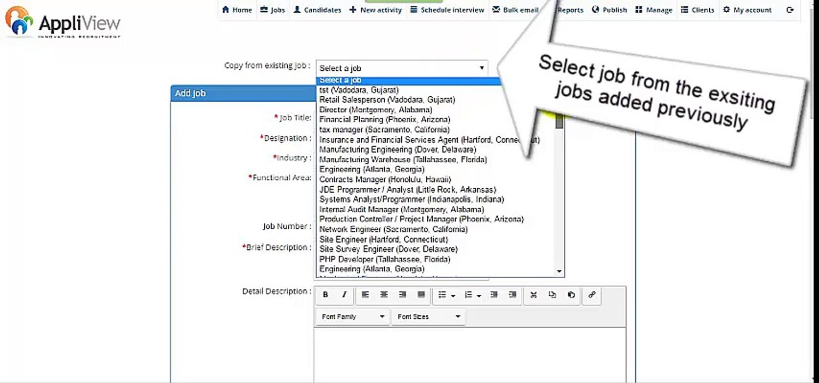819x383 pixels.
Task: Go to Home in top navigation
Action: pos(237,10)
